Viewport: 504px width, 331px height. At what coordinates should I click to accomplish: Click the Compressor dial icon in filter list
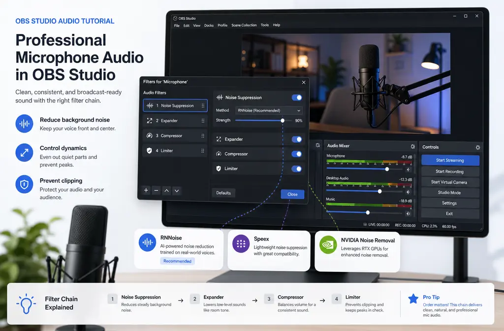(150, 136)
